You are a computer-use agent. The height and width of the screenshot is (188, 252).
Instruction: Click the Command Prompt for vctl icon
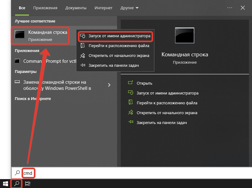pyautogui.click(x=17, y=61)
